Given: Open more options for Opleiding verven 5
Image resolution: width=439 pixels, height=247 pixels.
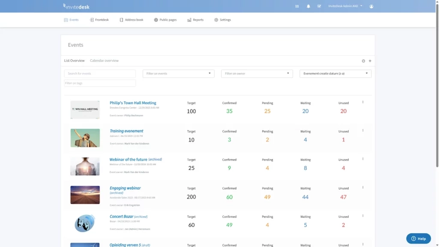Looking at the screenshot, I should coord(363,244).
